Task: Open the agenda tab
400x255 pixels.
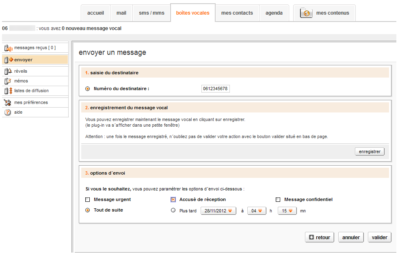Action: pos(274,13)
